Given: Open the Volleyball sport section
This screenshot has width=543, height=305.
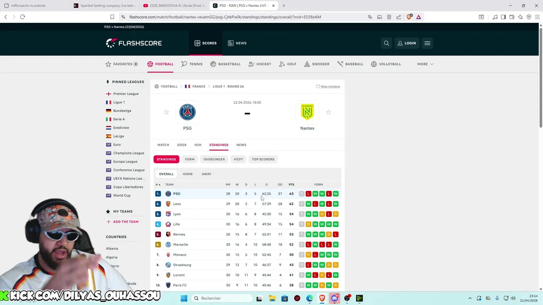Looking at the screenshot, I should click(386, 64).
